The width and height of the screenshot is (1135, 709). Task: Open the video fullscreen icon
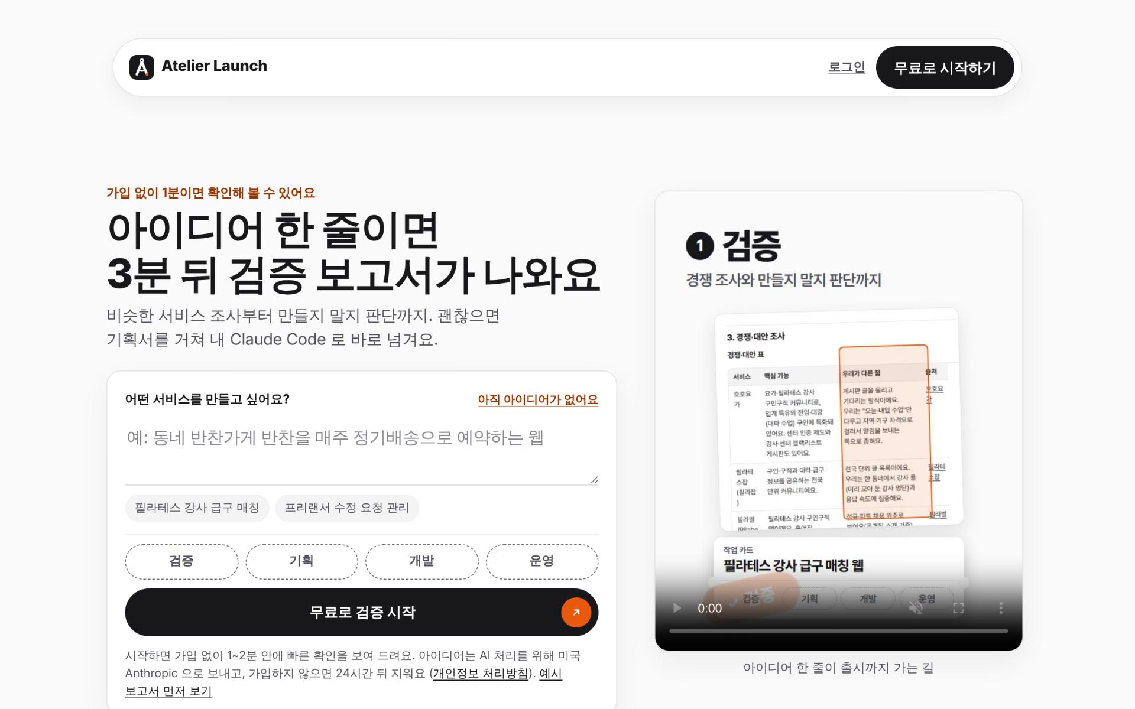[958, 608]
